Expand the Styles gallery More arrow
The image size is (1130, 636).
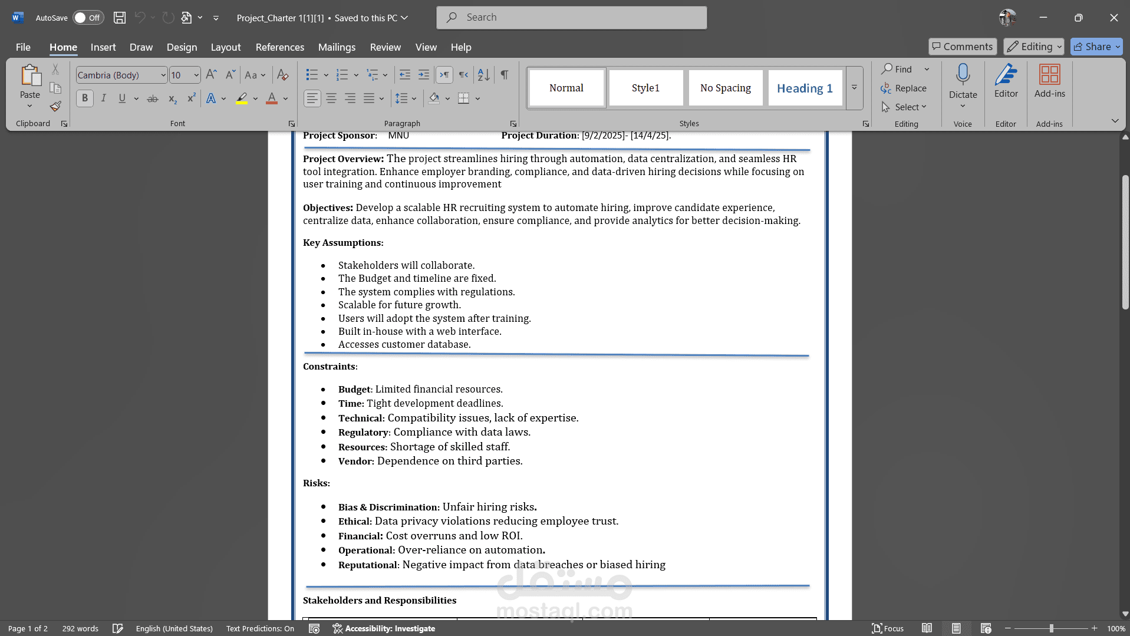[854, 88]
